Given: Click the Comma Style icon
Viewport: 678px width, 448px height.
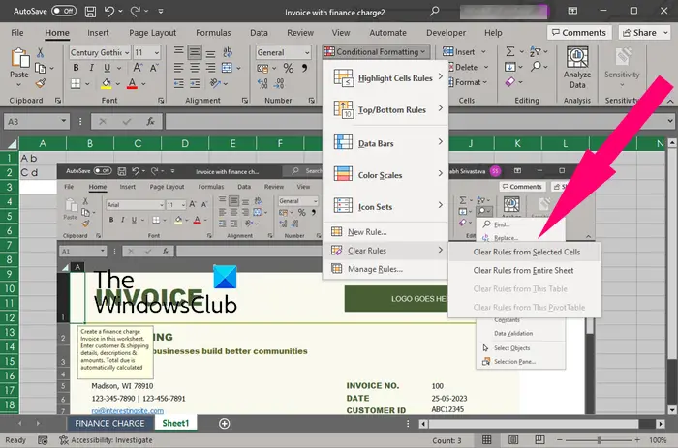Looking at the screenshot, I should (x=304, y=68).
